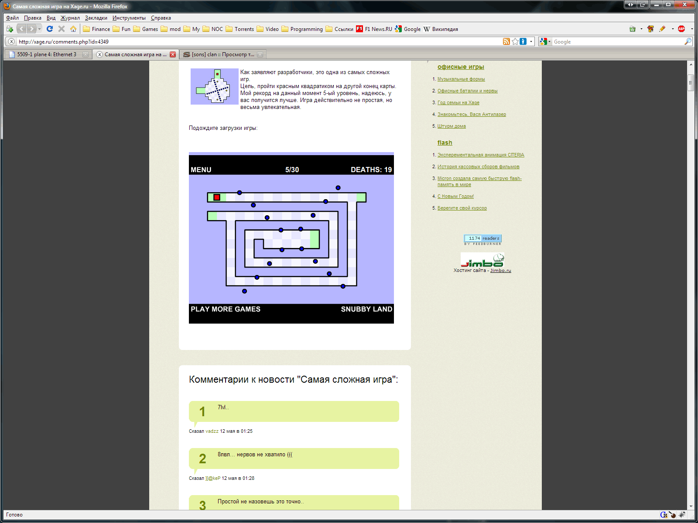Click the new tab icon in the toolbar
Image resolution: width=698 pixels, height=523 pixels.
coord(10,29)
